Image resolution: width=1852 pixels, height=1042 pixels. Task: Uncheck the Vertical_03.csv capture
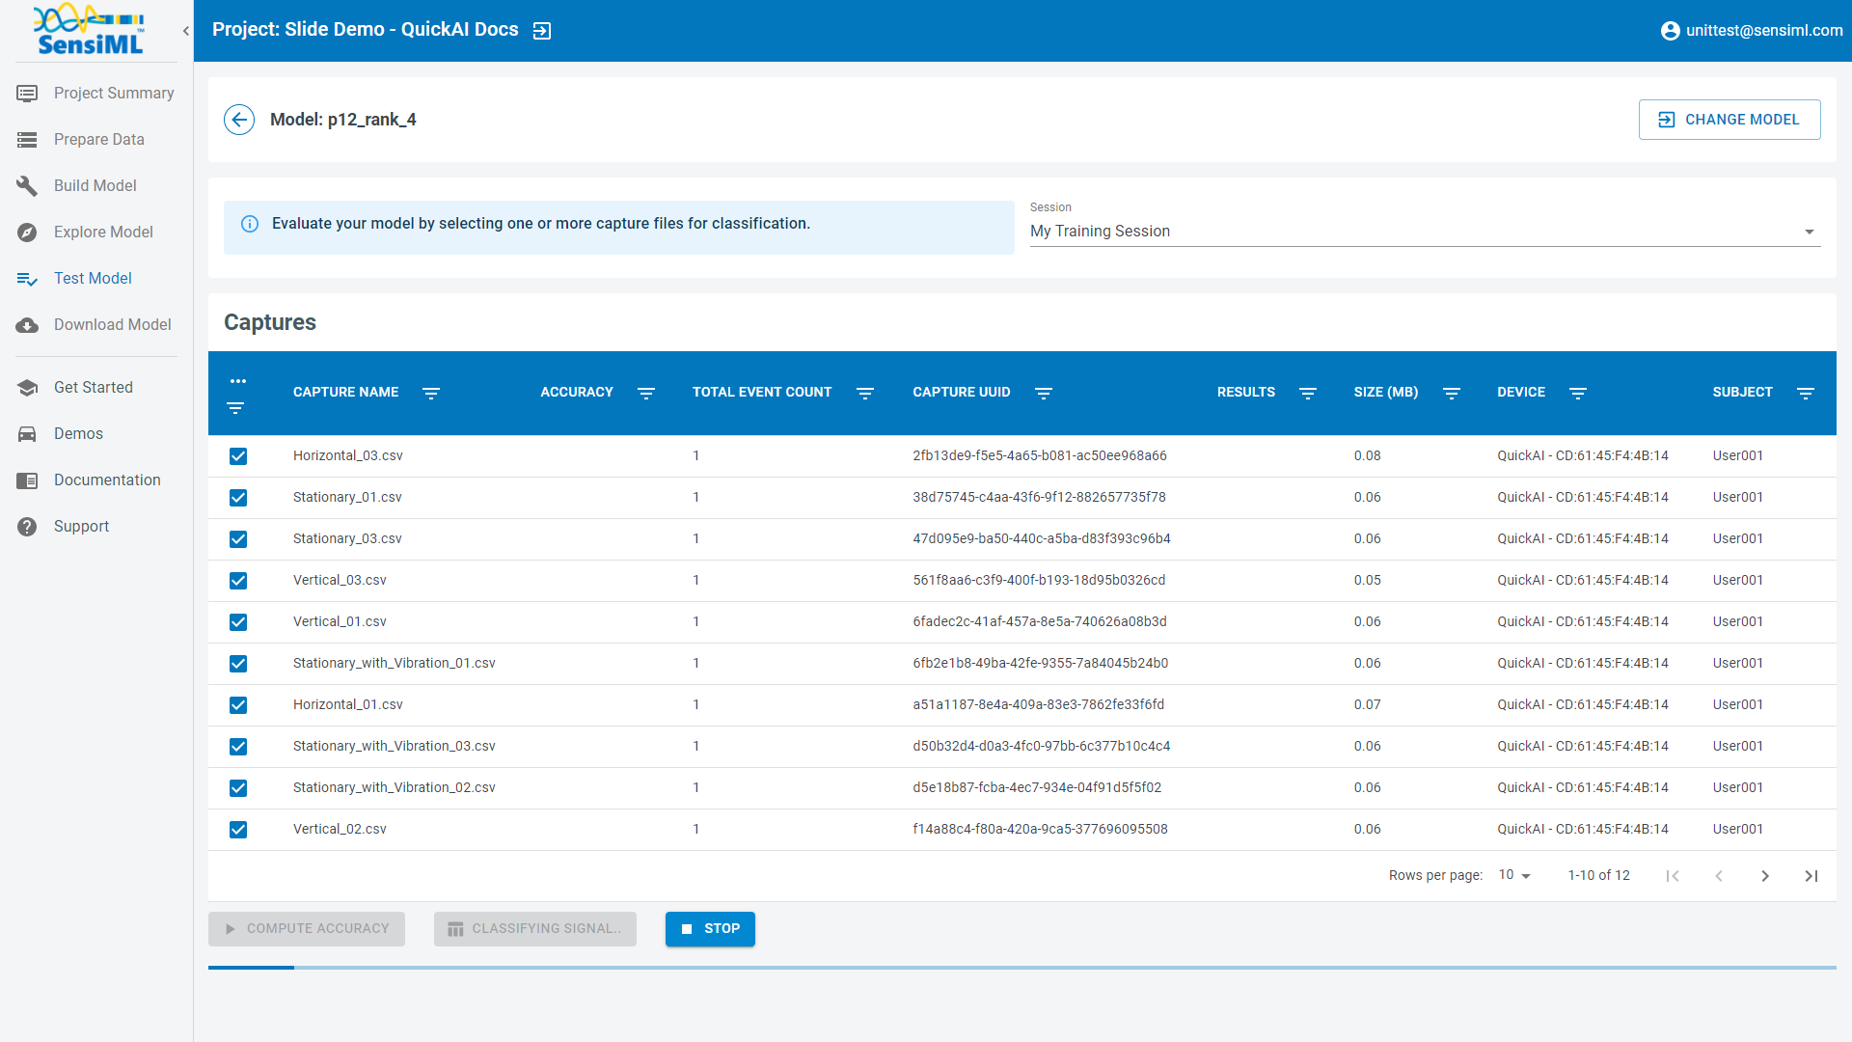point(238,581)
